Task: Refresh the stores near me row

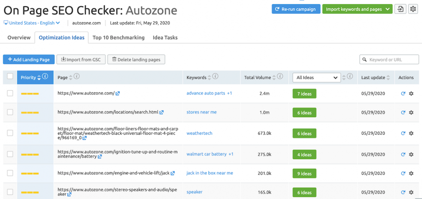Action: coord(403,112)
